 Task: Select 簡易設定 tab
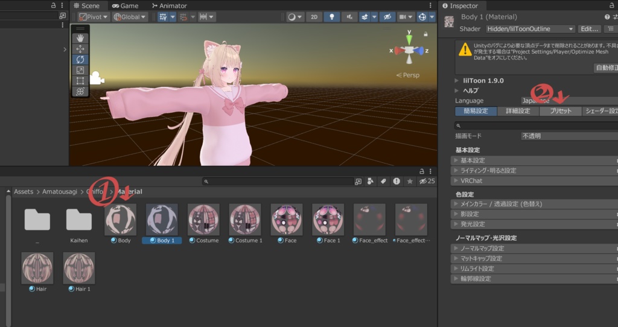(476, 111)
